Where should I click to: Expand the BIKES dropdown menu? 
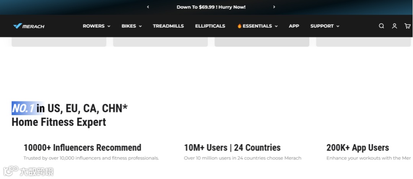(132, 26)
